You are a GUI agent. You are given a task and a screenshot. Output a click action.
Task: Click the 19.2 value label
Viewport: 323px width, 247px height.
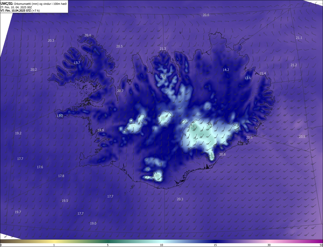pos(18,133)
